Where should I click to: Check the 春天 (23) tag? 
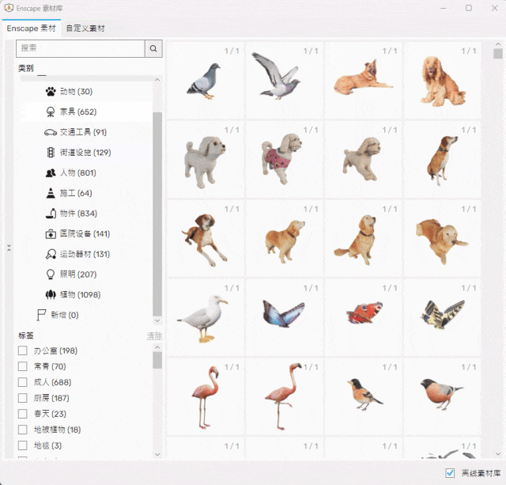pyautogui.click(x=23, y=414)
